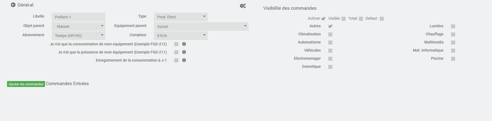Toggle the Activer checkbox

(323, 19)
